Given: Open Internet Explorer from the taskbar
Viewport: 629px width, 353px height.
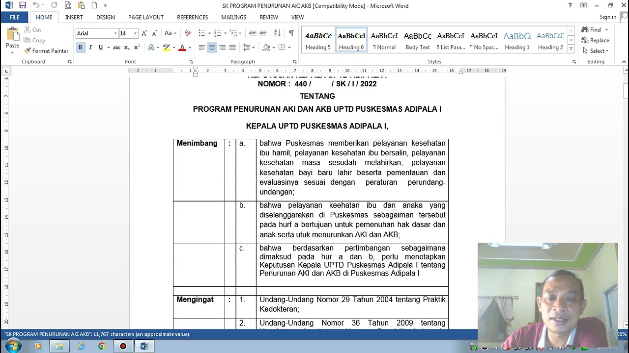Looking at the screenshot, I should pyautogui.click(x=81, y=346).
